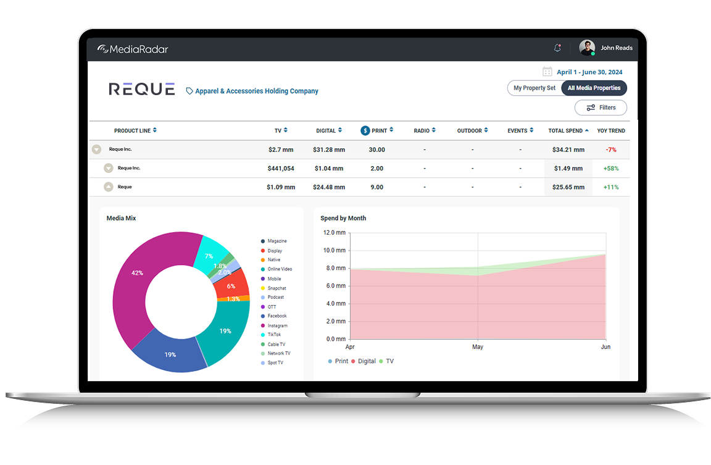This screenshot has width=711, height=465.
Task: Toggle TV series in Spend by Month legend
Action: tap(386, 361)
